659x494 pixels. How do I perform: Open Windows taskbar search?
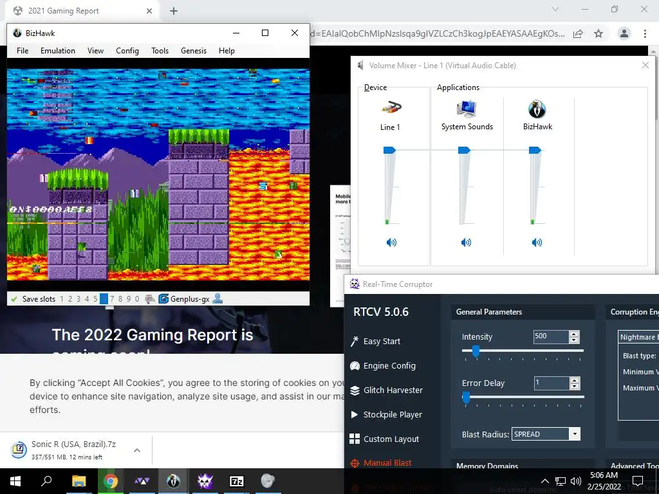[46, 481]
